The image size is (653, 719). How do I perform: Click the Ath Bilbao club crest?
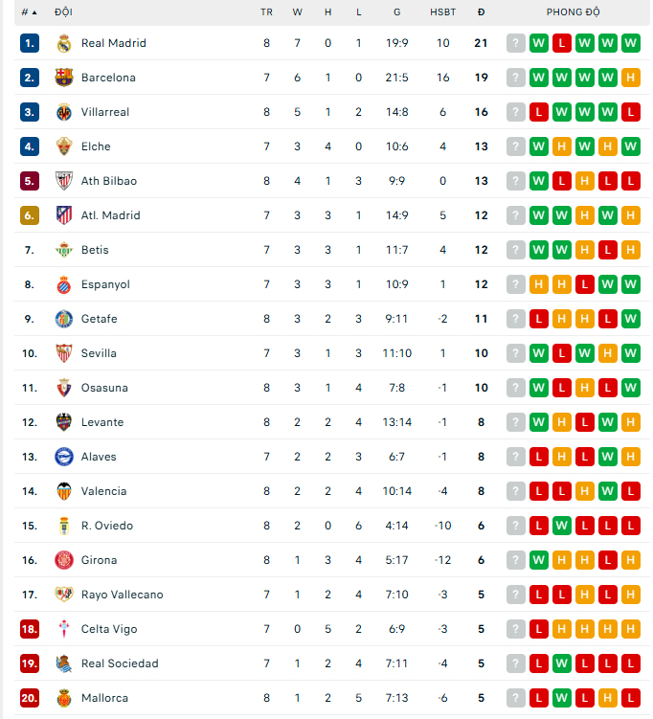[64, 181]
